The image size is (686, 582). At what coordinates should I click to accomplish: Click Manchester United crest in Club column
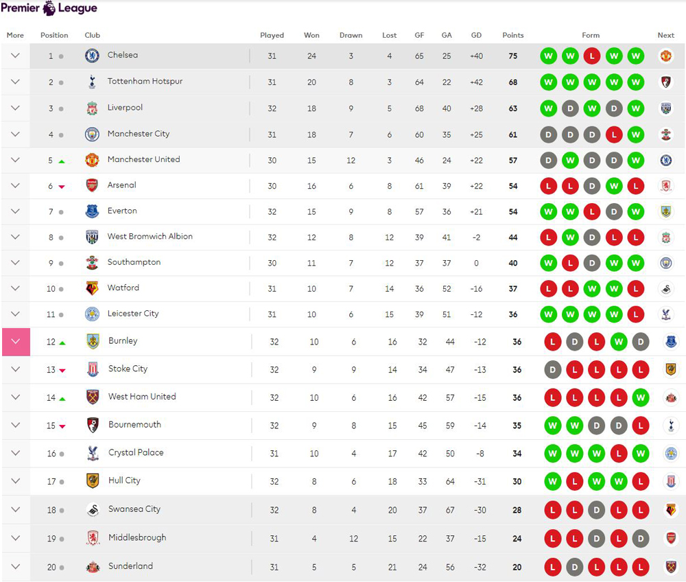(92, 160)
